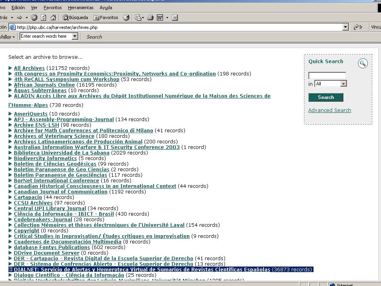Click the arrow bullet beside Cartapacio
This screenshot has height=286, width=381.
pos(10,197)
